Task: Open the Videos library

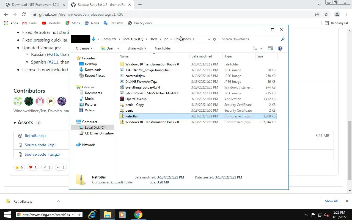Action: coord(87,110)
